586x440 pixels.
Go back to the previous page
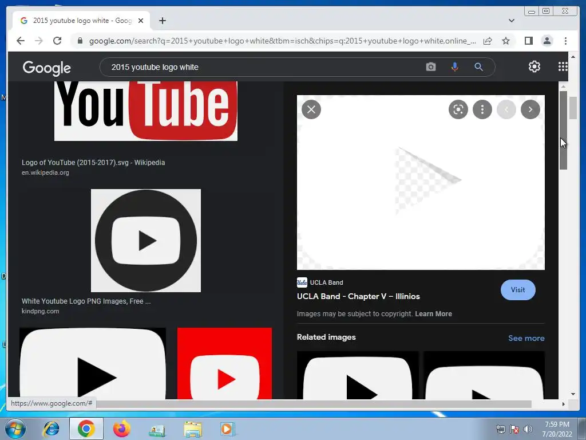coord(21,41)
